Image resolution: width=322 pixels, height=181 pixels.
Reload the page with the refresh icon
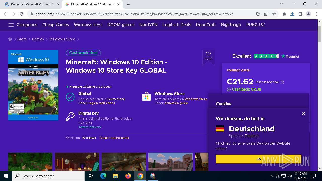[x=22, y=14]
